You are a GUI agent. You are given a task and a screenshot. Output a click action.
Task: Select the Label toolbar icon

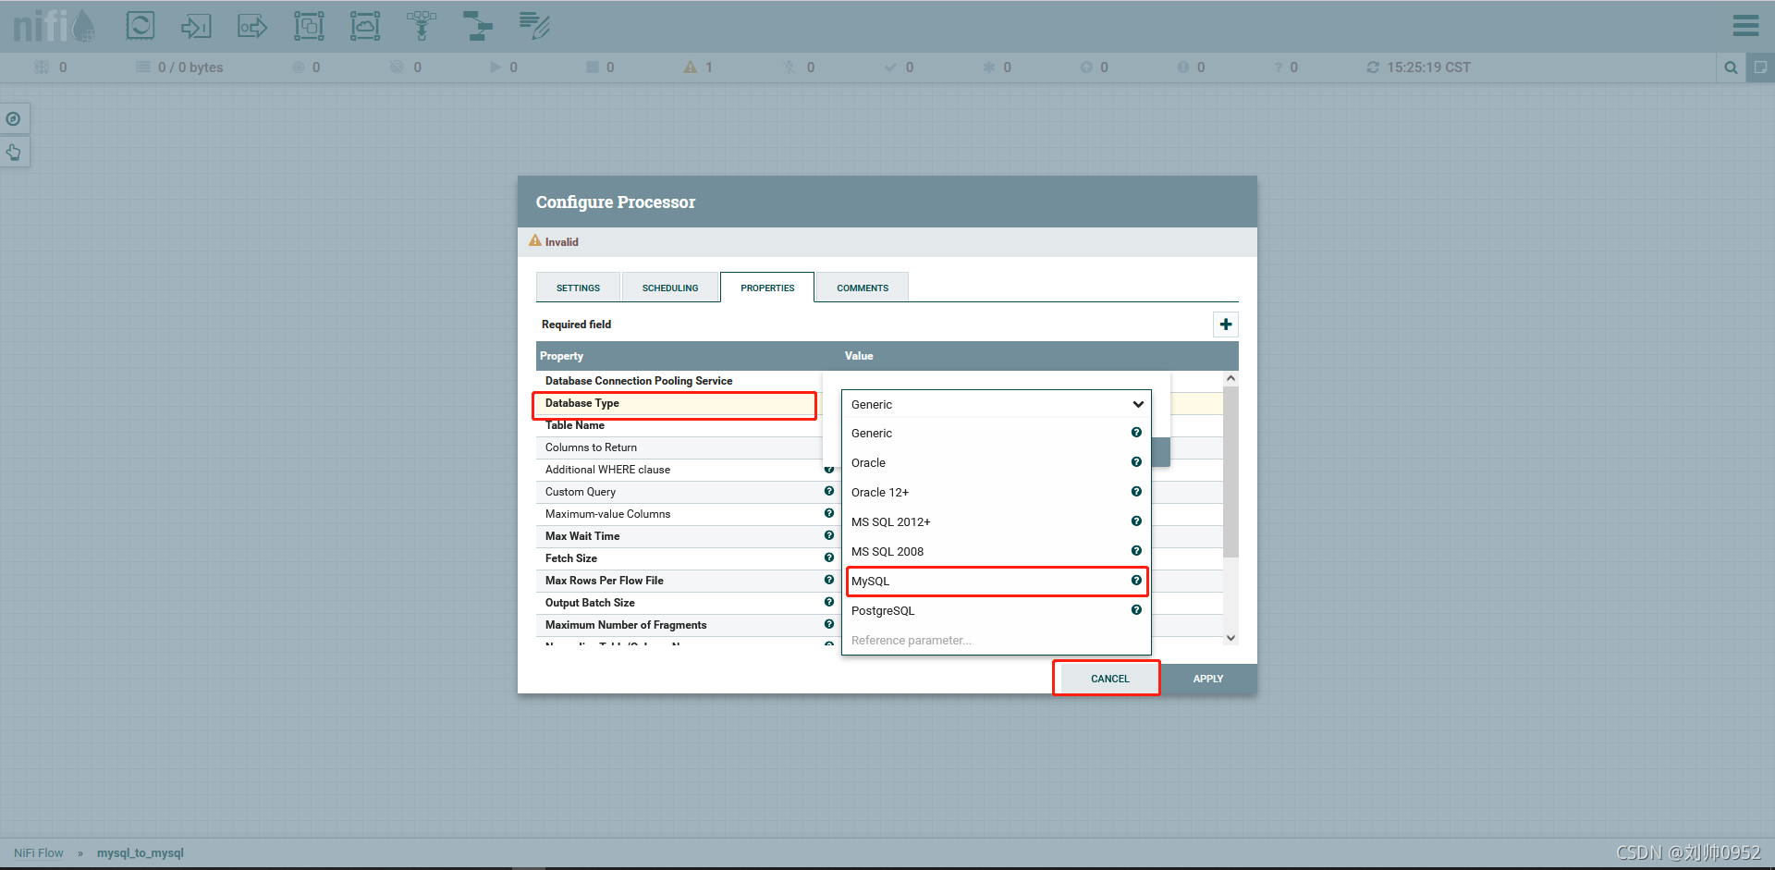pyautogui.click(x=534, y=26)
